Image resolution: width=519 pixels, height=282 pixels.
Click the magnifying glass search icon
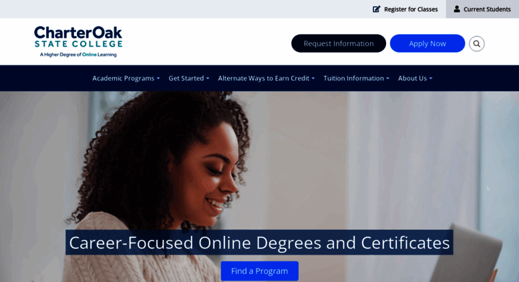click(476, 43)
